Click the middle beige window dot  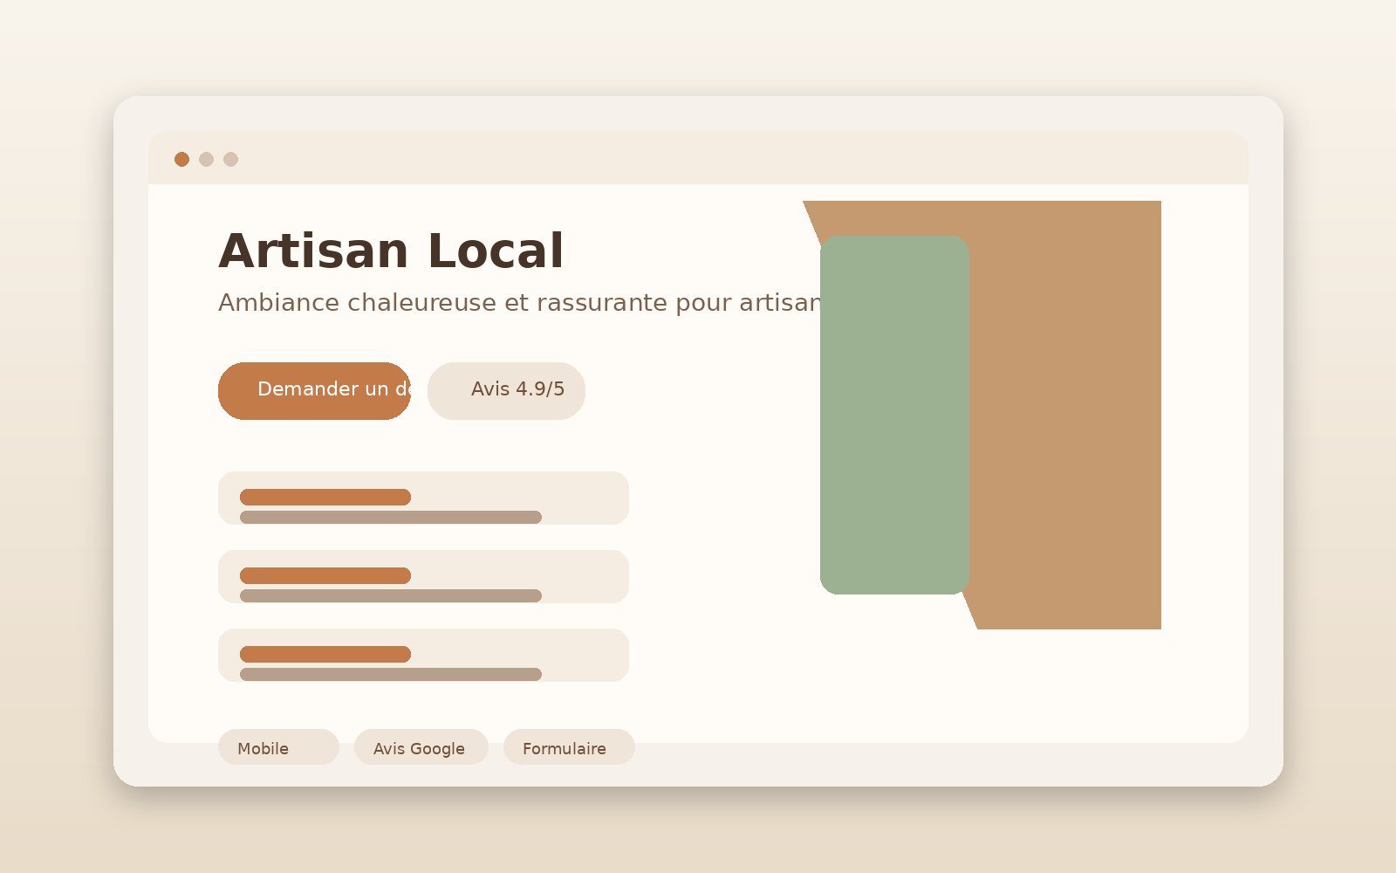(206, 159)
